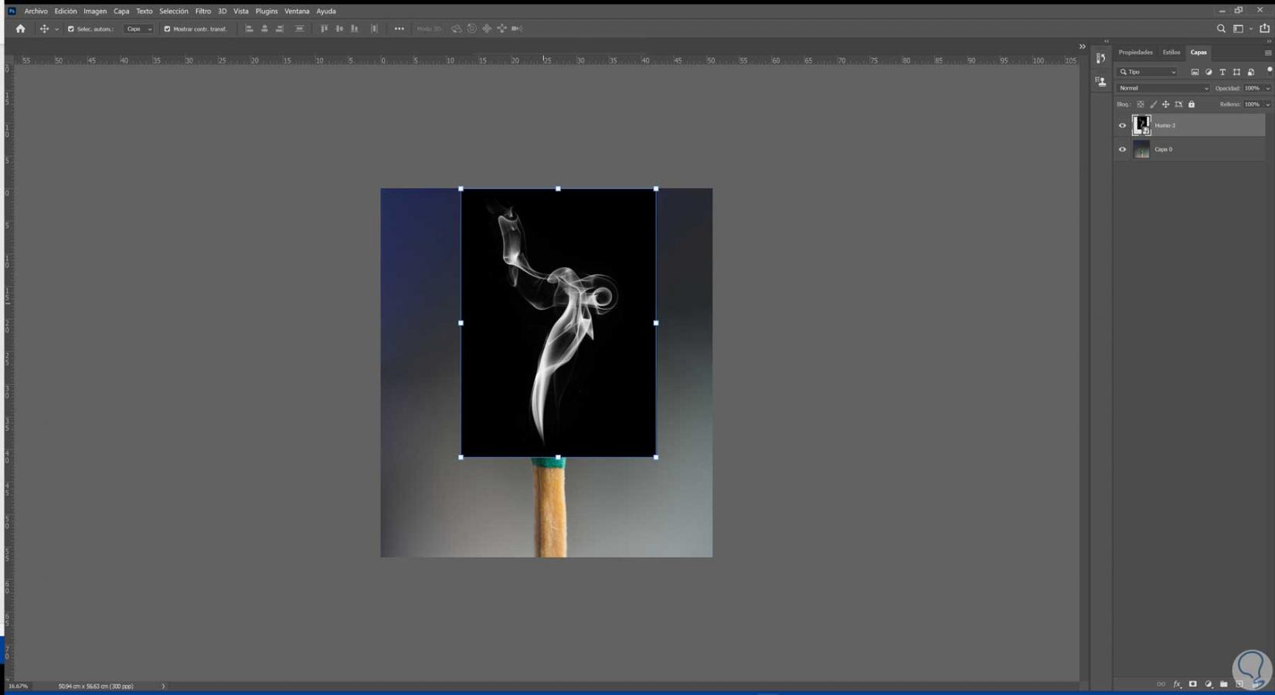The image size is (1275, 695).
Task: Open the Imagen menu
Action: click(95, 11)
